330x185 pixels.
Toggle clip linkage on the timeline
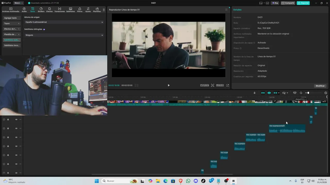click(275, 93)
